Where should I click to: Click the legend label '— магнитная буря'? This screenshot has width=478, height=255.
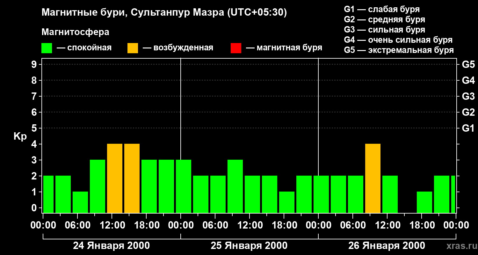pyautogui.click(x=284, y=48)
